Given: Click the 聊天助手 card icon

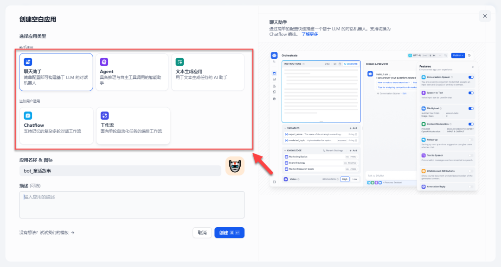Looking at the screenshot, I should 28,62.
